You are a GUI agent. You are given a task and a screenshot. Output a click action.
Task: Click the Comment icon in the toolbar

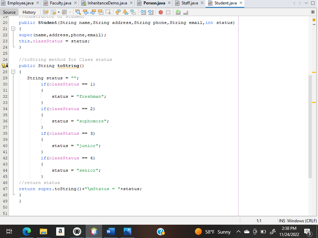[178, 12]
